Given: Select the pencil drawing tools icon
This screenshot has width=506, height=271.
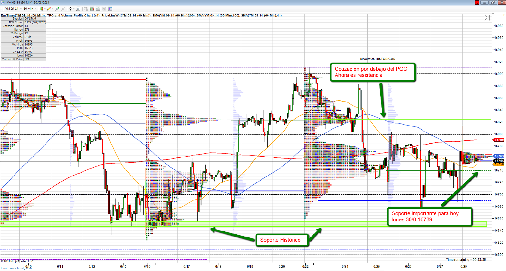Looking at the screenshot, I should [x=49, y=9].
